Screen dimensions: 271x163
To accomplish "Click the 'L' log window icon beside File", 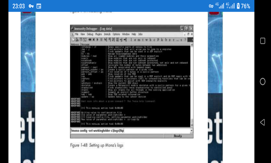I will coord(72,34).
